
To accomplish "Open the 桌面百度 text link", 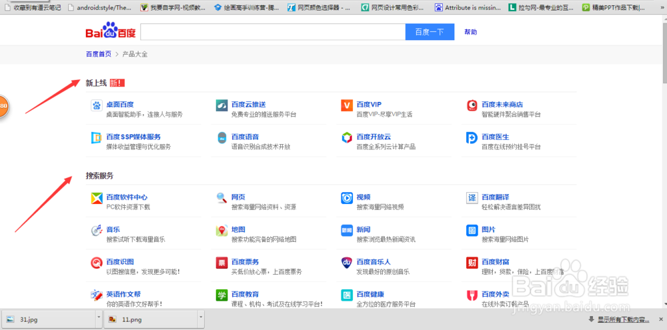I will [120, 105].
